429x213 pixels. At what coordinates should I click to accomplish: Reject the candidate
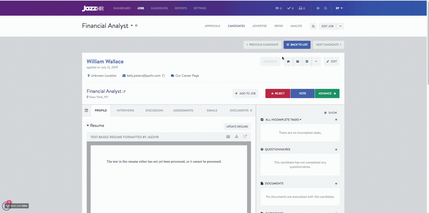coord(278,93)
